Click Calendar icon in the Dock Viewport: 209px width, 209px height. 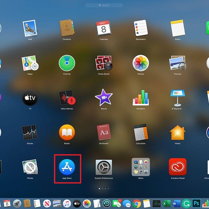[7, 203]
